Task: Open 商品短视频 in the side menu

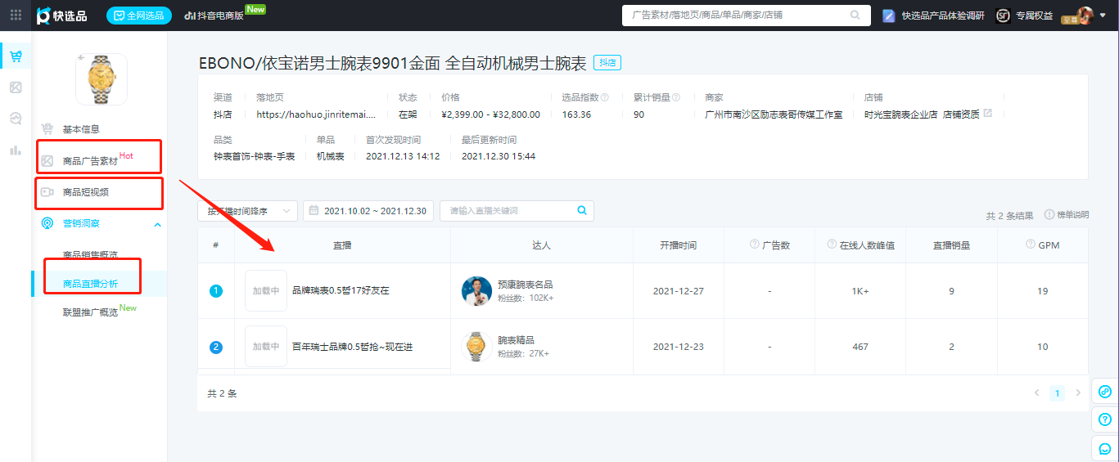Action: point(86,192)
